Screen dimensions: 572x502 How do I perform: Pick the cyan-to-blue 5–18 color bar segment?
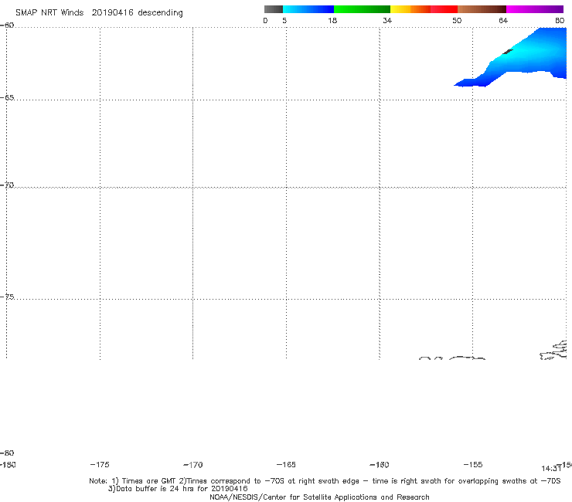[308, 9]
